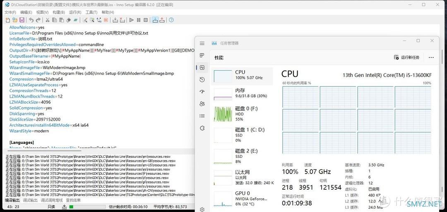Open Task Manager Settings gear icon
The width and height of the screenshot is (447, 212).
202,210
